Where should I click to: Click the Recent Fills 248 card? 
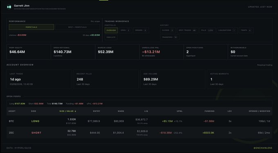(106, 79)
